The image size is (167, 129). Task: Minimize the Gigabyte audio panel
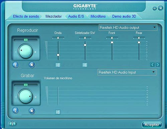pos(155,8)
